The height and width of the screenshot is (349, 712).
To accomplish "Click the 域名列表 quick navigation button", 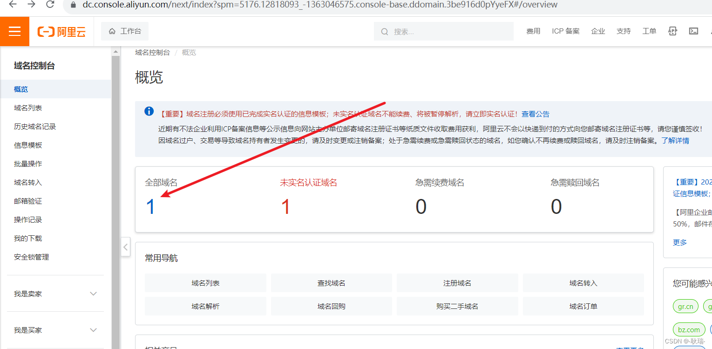I will [205, 283].
